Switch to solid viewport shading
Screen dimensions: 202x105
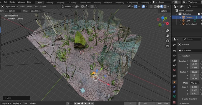click(x=158, y=7)
